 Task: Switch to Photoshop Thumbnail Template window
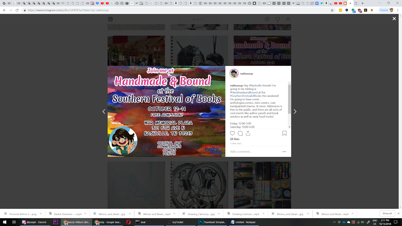coord(213,222)
